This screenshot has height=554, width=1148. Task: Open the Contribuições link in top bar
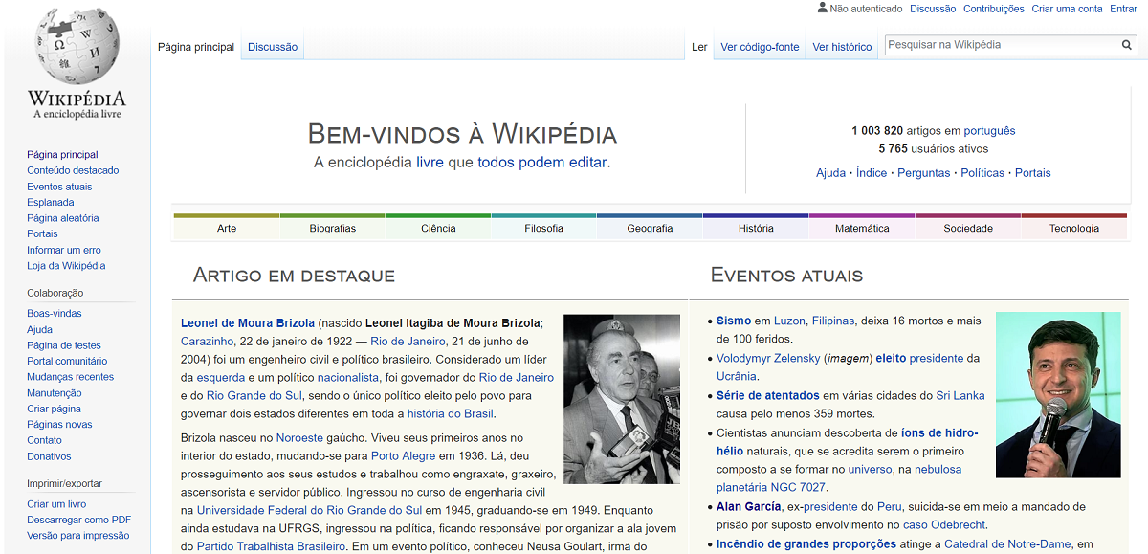[994, 9]
